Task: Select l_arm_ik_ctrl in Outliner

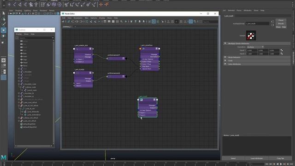Action: [29, 109]
